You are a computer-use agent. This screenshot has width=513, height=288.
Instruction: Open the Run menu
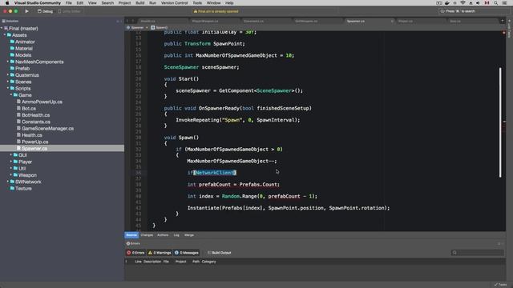(152, 3)
